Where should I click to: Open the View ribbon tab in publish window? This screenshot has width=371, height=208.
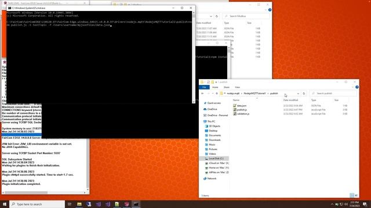pos(237,87)
